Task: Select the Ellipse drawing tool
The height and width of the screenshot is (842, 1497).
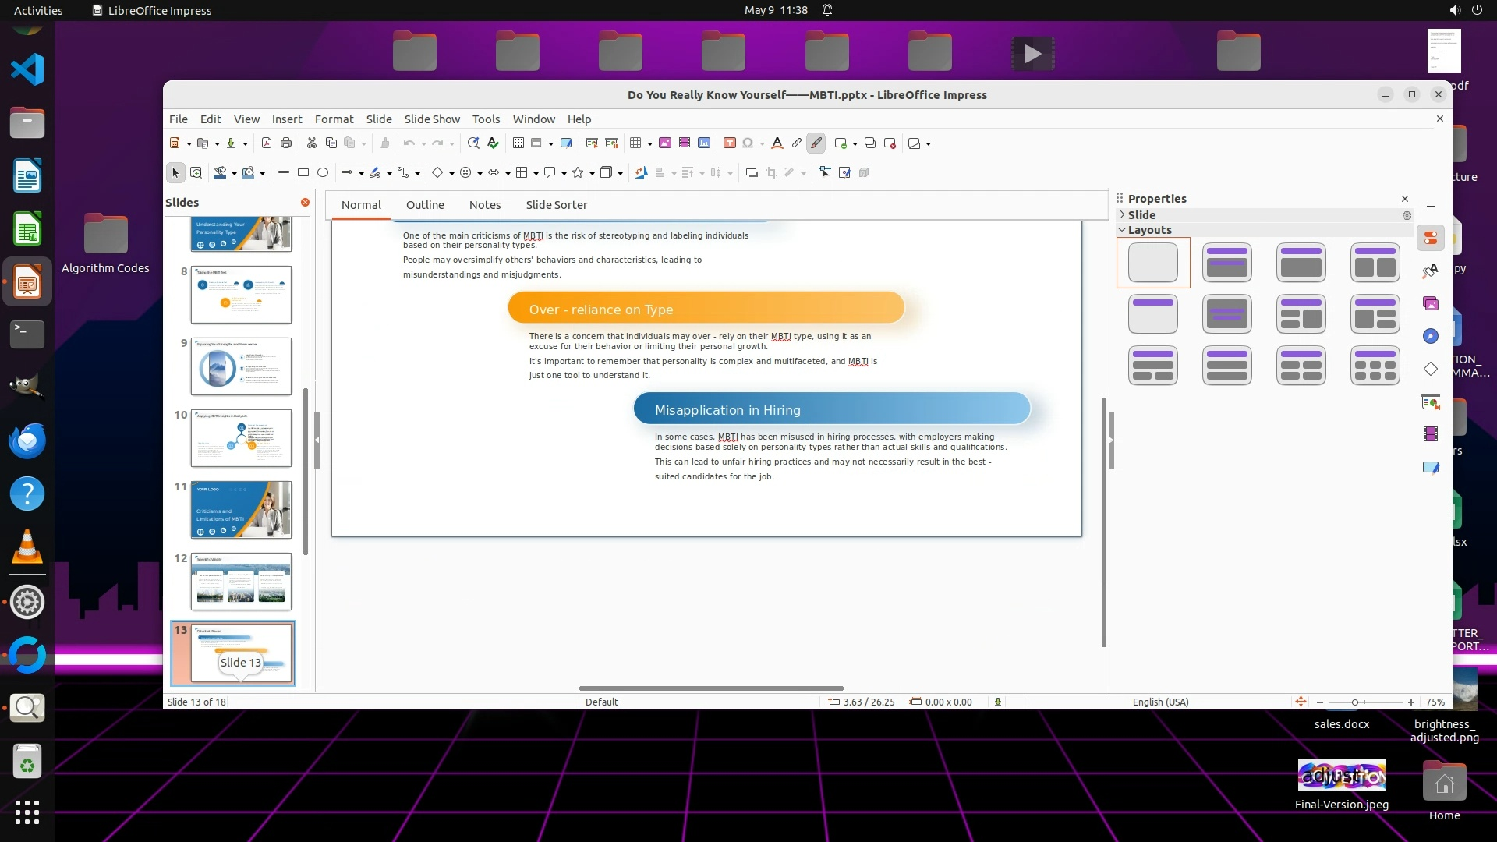Action: point(323,173)
